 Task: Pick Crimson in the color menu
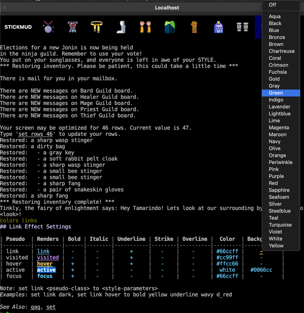pyautogui.click(x=281, y=65)
